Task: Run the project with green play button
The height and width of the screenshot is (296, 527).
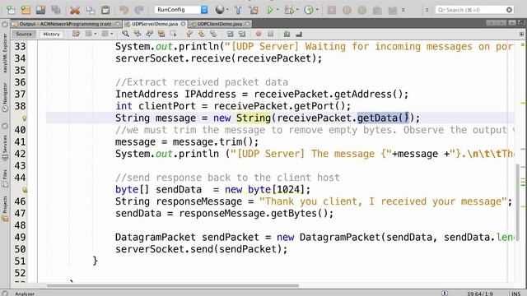Action: pos(270,10)
